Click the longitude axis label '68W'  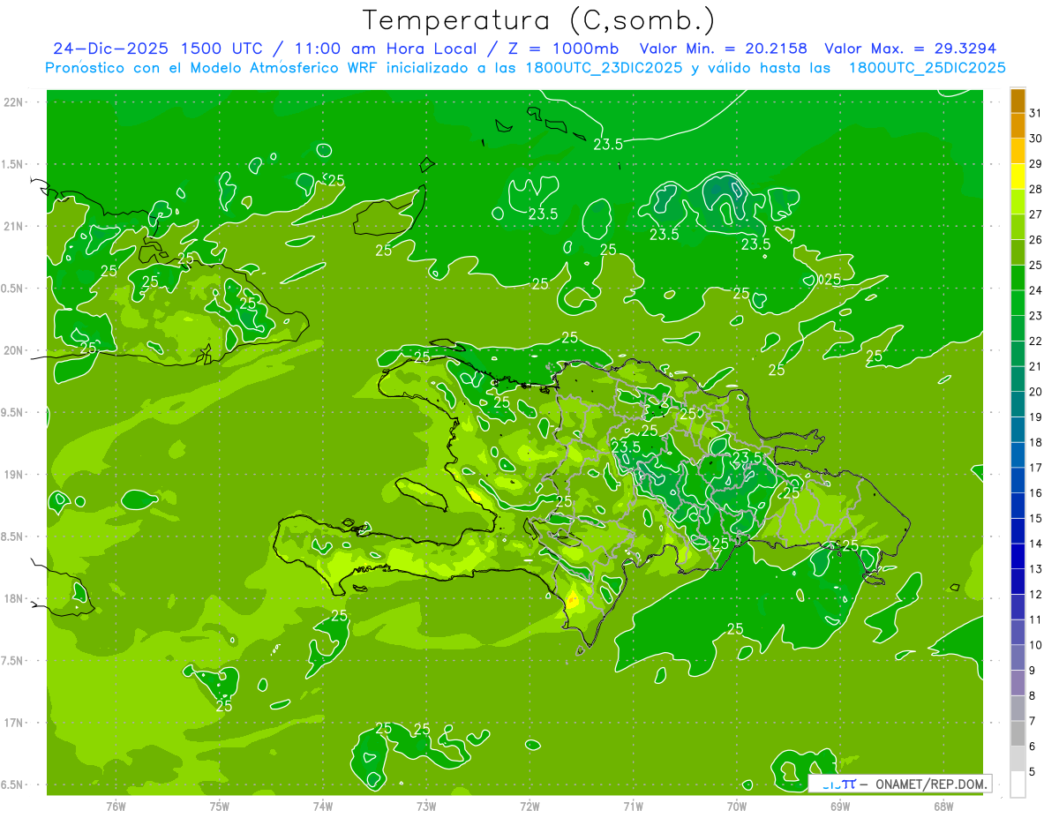click(943, 806)
